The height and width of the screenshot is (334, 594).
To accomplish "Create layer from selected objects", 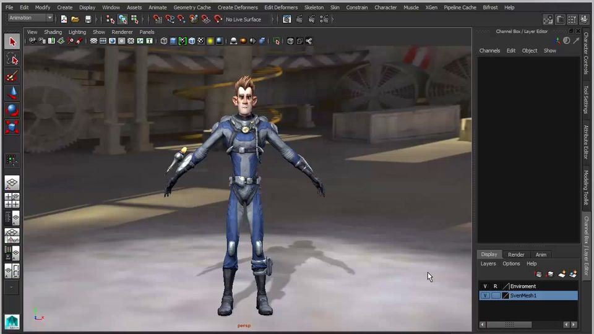I will pos(573,274).
